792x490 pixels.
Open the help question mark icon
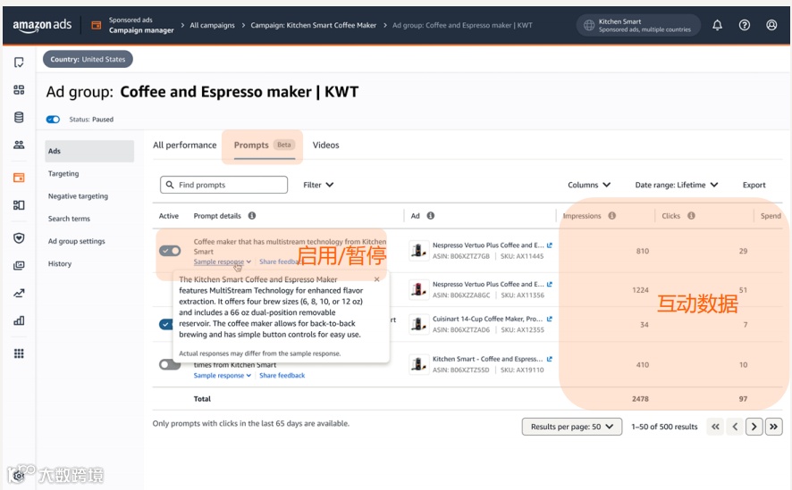(x=745, y=25)
